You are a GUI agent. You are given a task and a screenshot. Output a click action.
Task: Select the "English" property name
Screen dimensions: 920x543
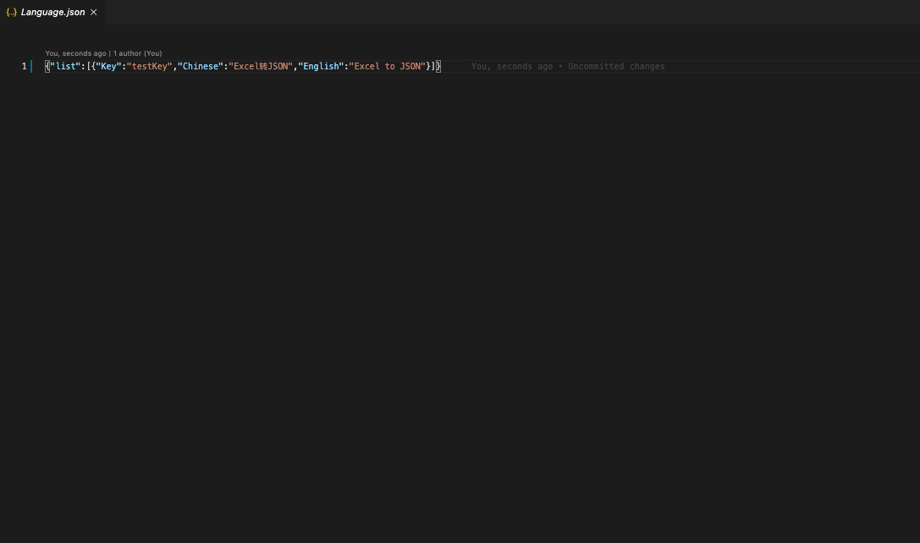[321, 66]
